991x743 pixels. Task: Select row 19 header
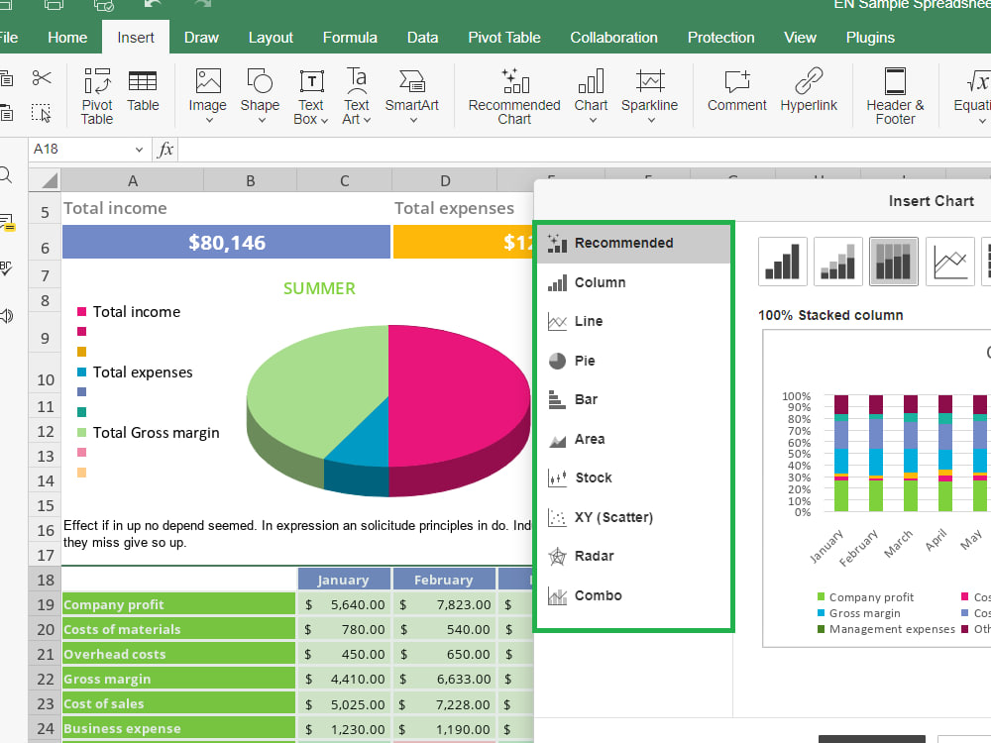click(45, 604)
